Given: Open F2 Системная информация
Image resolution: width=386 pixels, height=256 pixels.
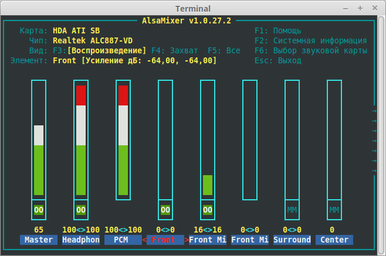Looking at the screenshot, I should click(311, 41).
